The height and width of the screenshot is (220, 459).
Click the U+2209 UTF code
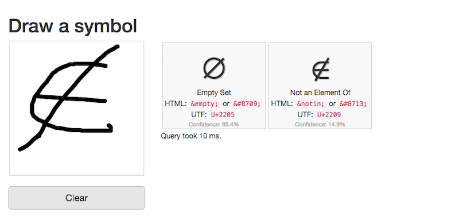tap(329, 114)
